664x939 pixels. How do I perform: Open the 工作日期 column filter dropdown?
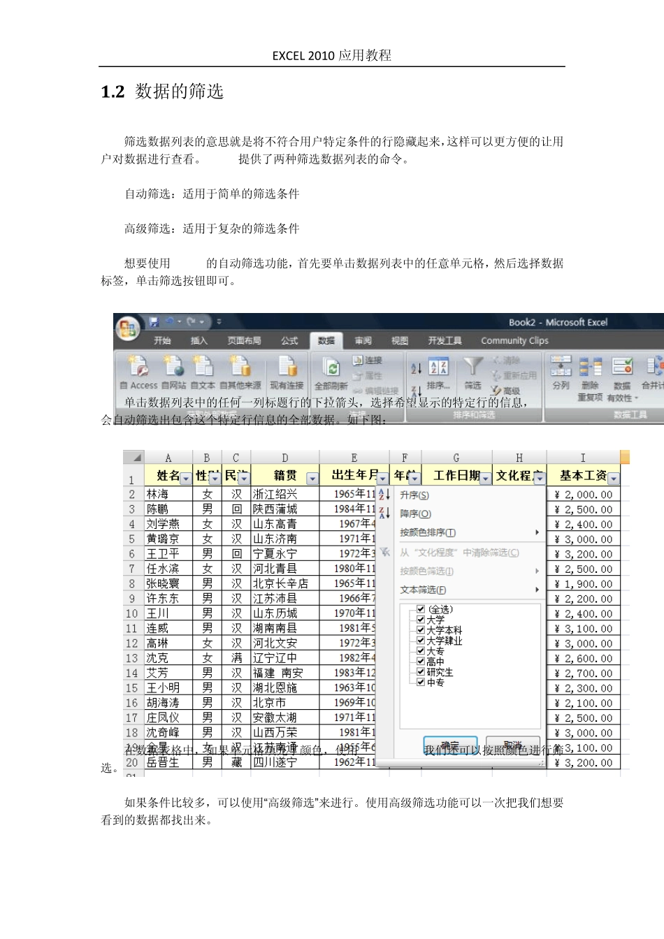[486, 479]
